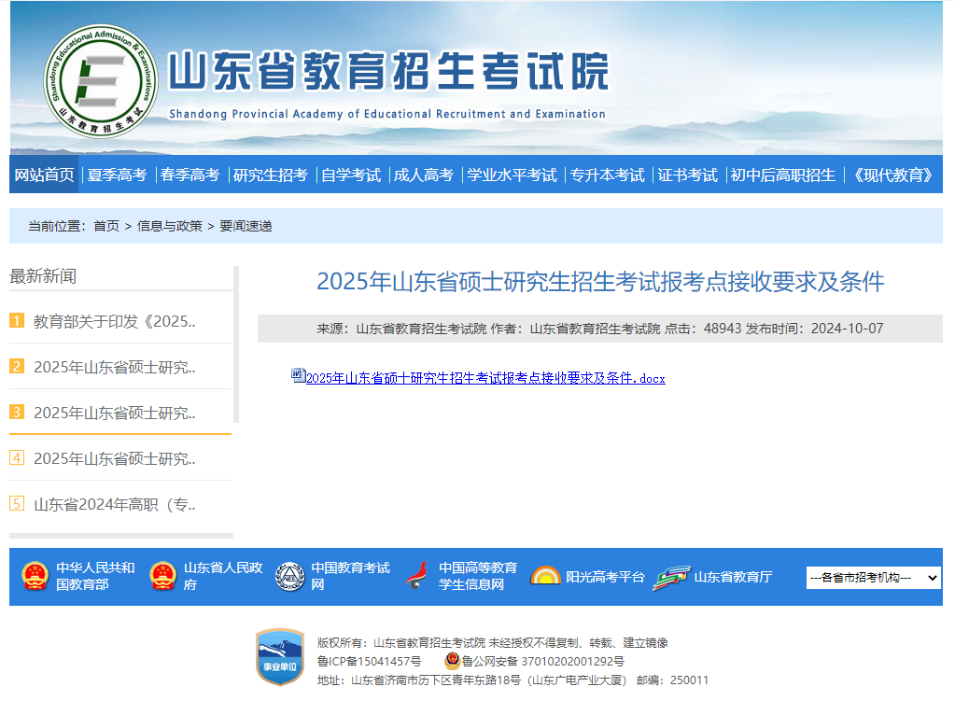Click the 山东省教育厅 logo icon
The image size is (955, 701).
pos(671,577)
